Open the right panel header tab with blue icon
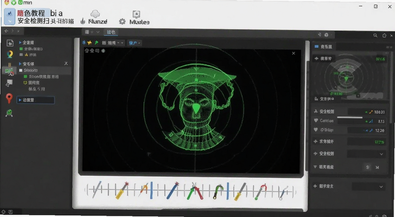The height and width of the screenshot is (217, 395). point(323,46)
